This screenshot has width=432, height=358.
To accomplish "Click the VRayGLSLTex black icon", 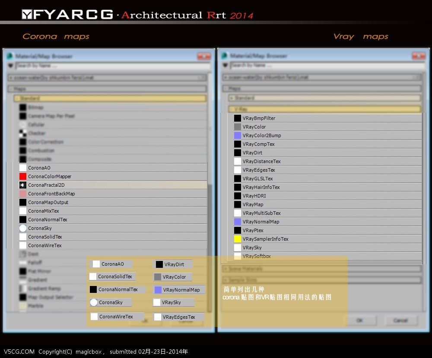I will coord(238,179).
